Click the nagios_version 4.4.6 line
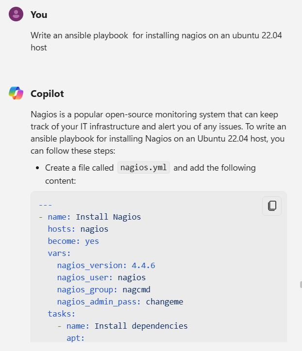This screenshot has width=302, height=351. tap(106, 265)
